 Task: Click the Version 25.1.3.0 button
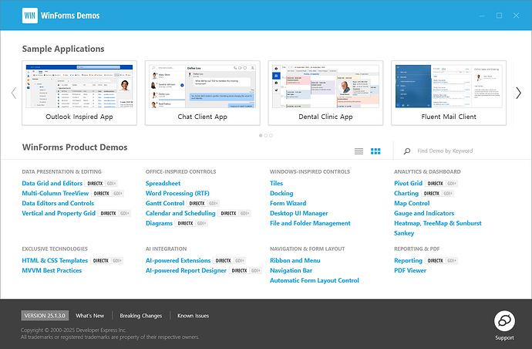click(45, 316)
